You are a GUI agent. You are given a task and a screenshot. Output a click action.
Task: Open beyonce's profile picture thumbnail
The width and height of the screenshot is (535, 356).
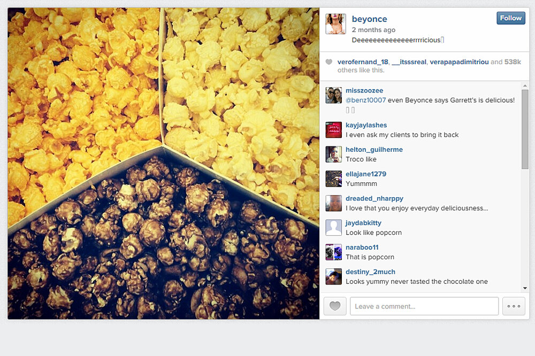point(335,24)
